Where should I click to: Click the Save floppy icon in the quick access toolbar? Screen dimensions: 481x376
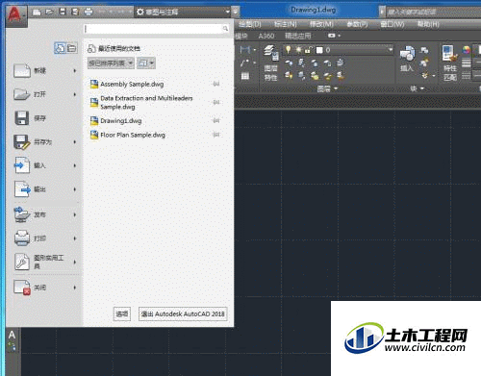[x=63, y=12]
